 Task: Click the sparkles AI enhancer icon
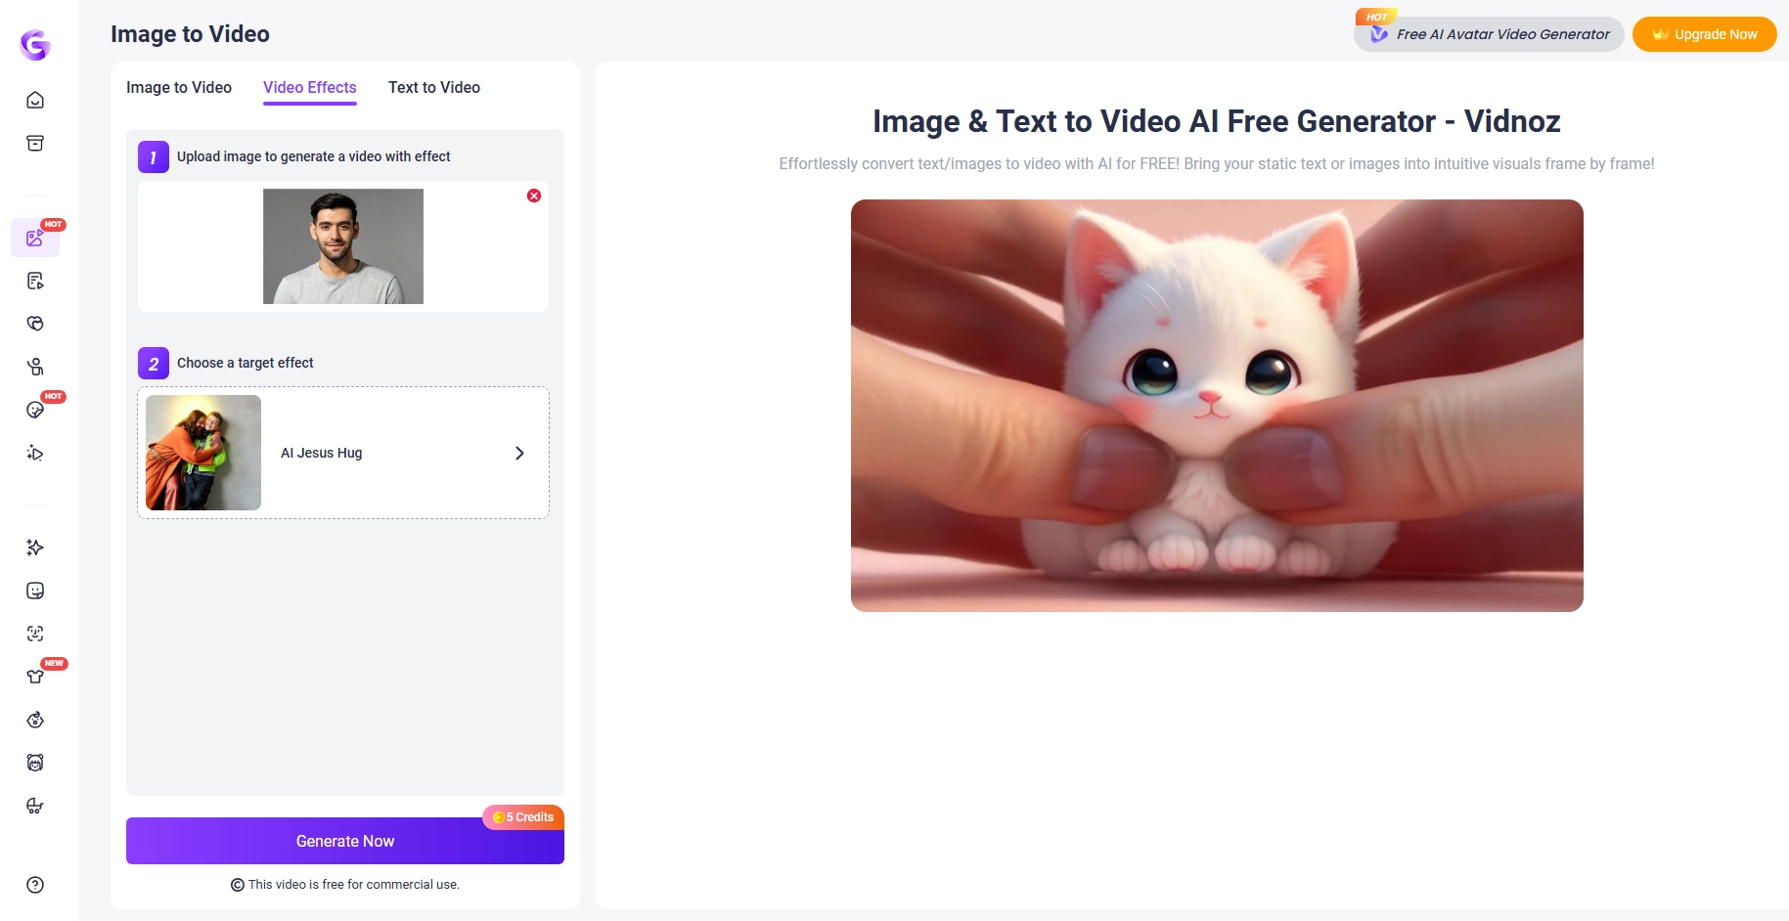coord(34,548)
